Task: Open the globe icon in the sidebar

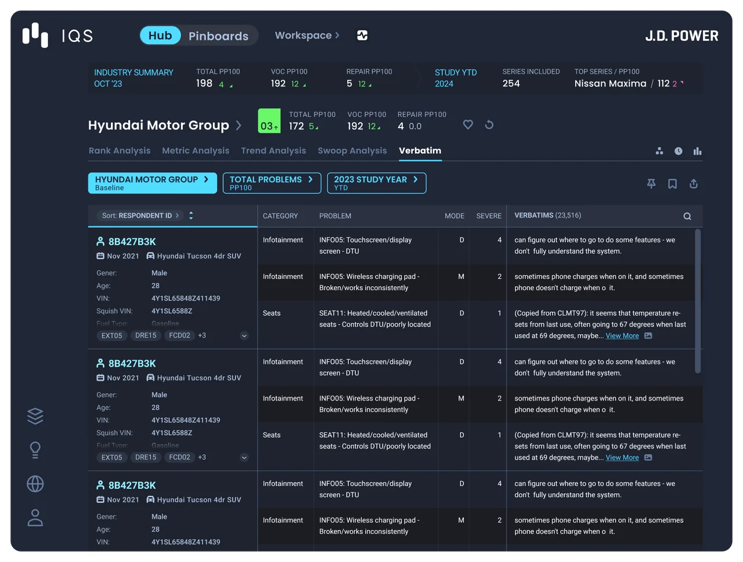Action: (x=35, y=484)
